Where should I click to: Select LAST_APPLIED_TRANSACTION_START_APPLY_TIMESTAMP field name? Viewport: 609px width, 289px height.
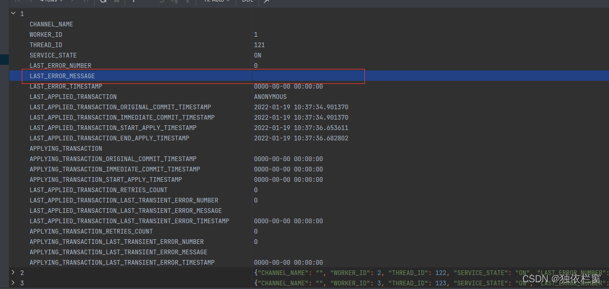[x=113, y=127]
